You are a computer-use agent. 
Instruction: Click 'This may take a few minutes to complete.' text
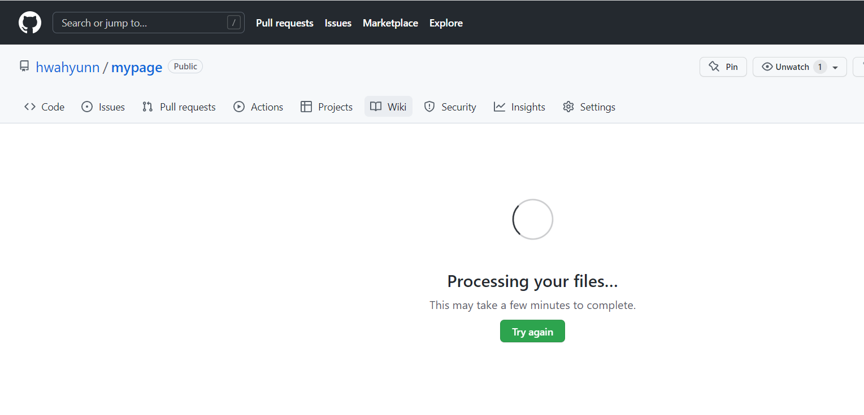point(532,305)
